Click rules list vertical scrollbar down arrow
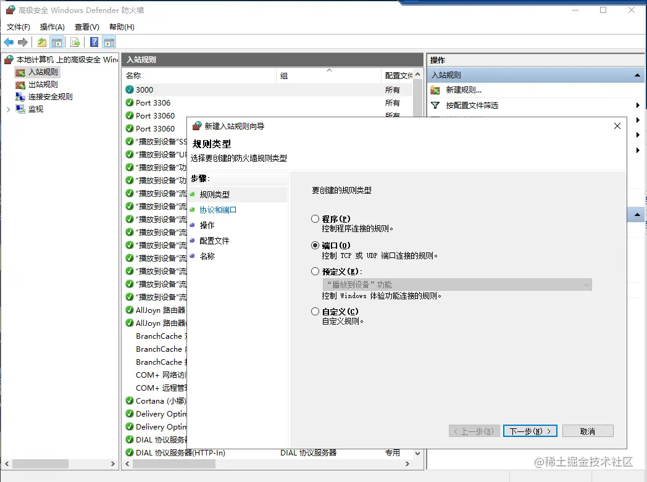This screenshot has width=647, height=482. pos(417,453)
